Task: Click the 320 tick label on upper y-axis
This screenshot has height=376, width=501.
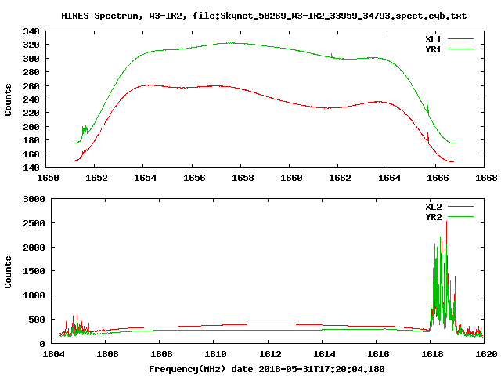Action: click(x=31, y=45)
